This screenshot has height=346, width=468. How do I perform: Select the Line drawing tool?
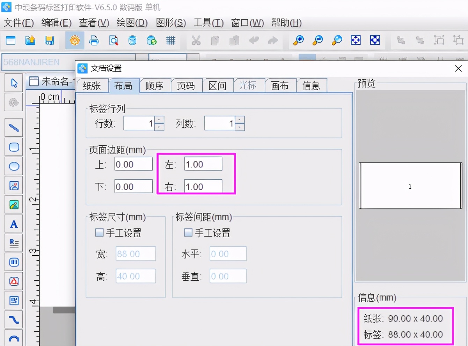[13, 128]
